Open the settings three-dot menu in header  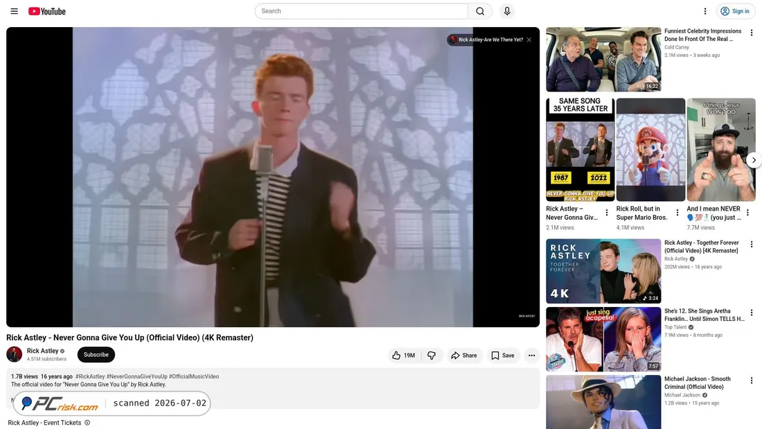click(705, 11)
